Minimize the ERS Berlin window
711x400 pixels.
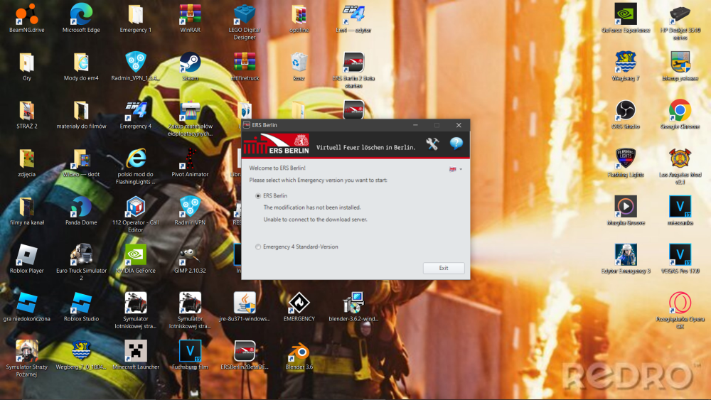coord(415,125)
